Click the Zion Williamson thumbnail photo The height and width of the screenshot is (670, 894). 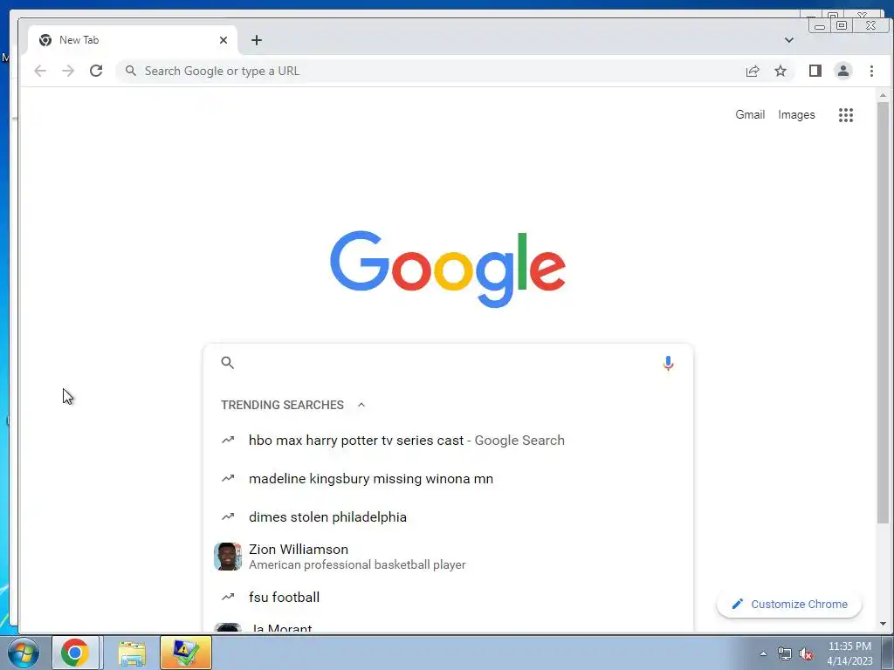(x=228, y=557)
